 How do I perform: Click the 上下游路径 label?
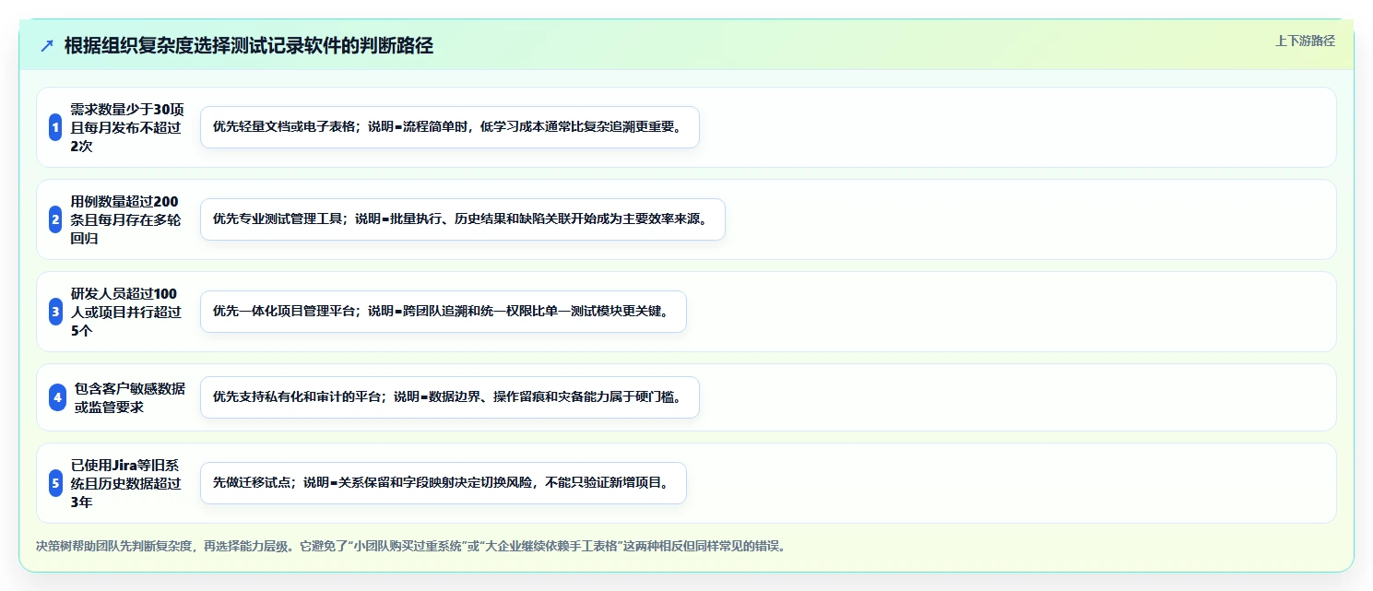click(1305, 41)
